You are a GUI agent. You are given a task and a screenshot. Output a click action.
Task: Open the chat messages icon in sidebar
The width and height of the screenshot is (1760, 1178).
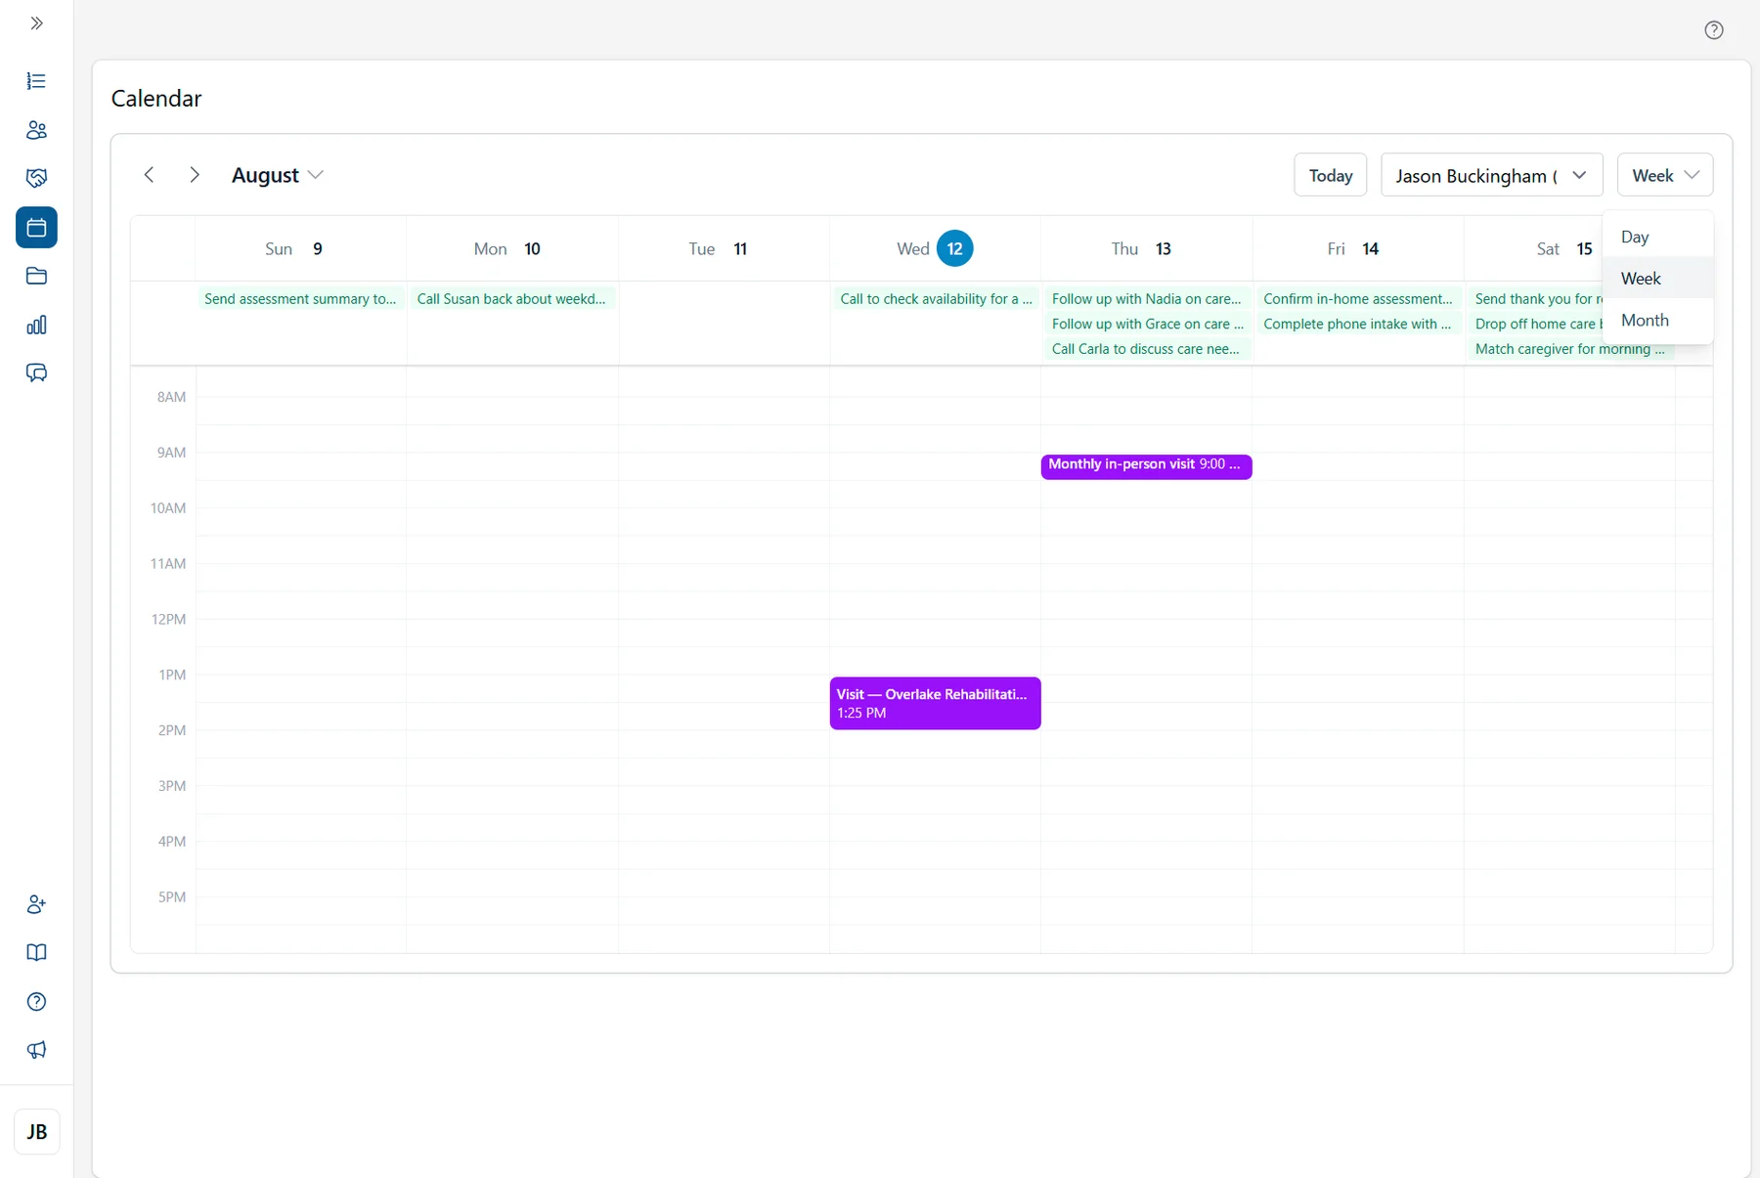[x=36, y=372]
